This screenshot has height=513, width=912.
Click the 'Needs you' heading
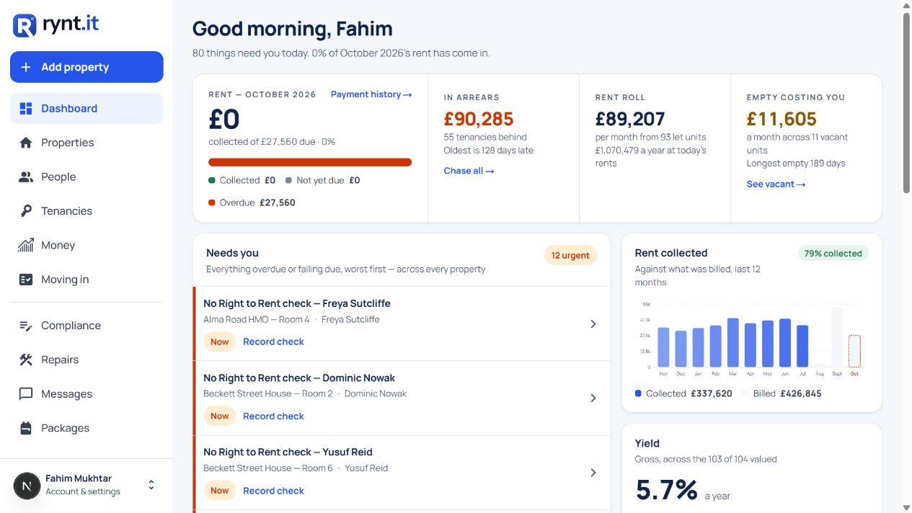click(232, 253)
